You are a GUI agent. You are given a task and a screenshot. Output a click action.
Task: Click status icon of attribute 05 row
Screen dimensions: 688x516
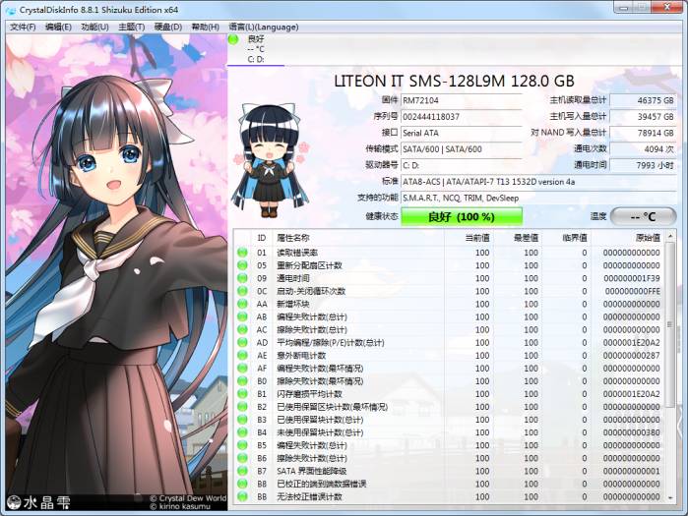pos(242,265)
